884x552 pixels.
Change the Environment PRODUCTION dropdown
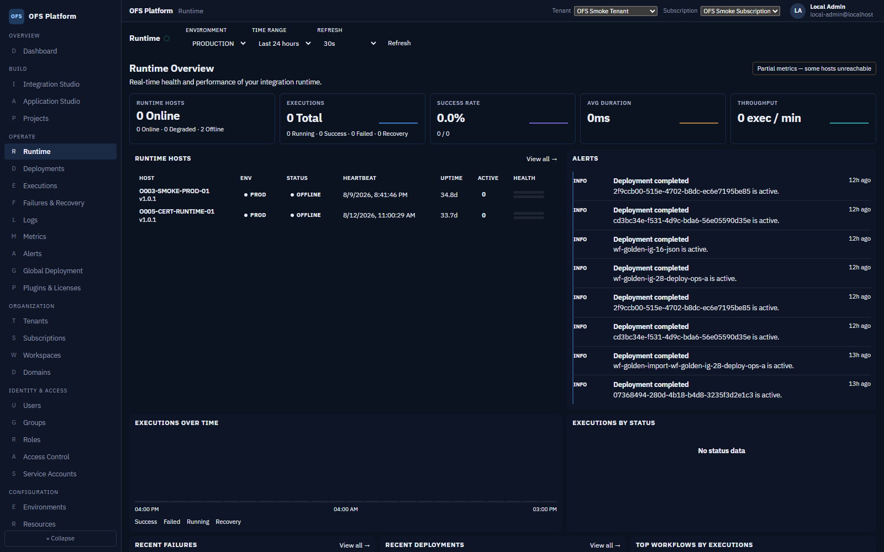[219, 44]
